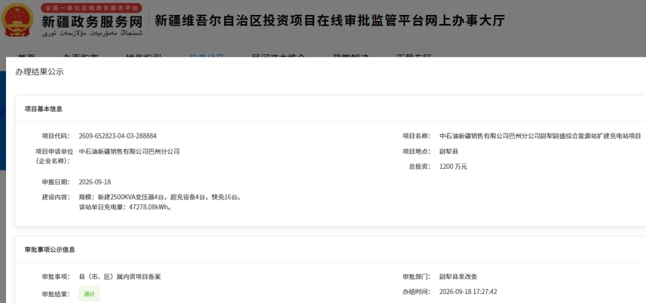The width and height of the screenshot is (646, 303).
Task: Click the declaration date 2026-09-18
Action: pos(95,182)
